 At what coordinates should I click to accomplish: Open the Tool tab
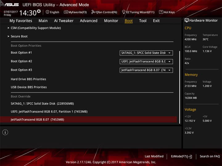pos(143,21)
